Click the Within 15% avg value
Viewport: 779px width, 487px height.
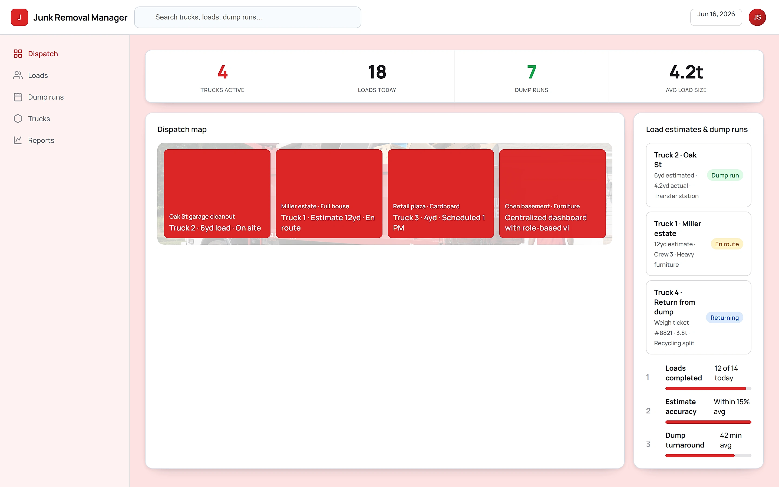click(x=732, y=406)
